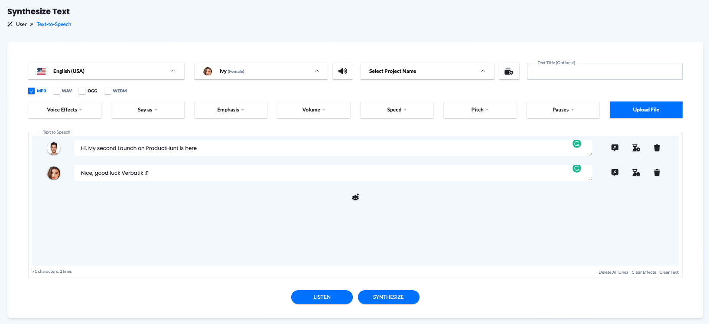Viewport: 709px width, 324px height.
Task: Expand the Volume menu
Action: point(314,110)
